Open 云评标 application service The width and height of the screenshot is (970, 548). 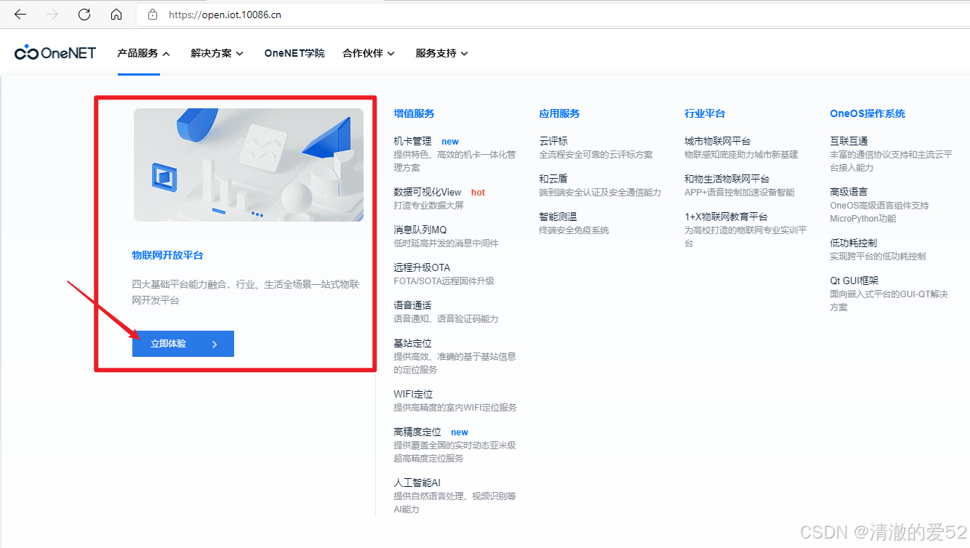tap(553, 141)
